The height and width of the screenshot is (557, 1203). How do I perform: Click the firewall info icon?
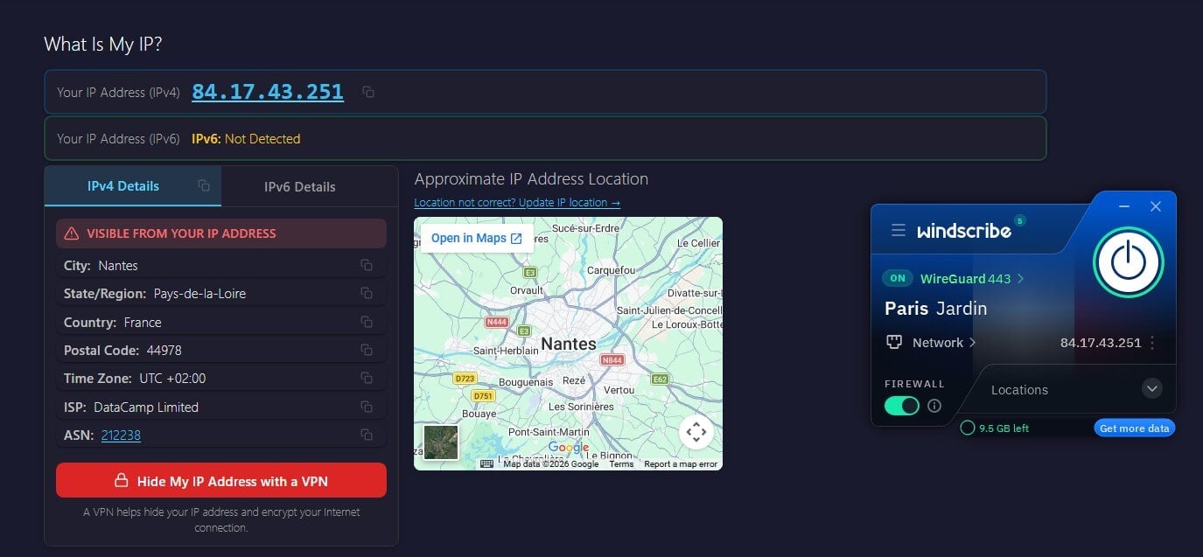pyautogui.click(x=934, y=406)
